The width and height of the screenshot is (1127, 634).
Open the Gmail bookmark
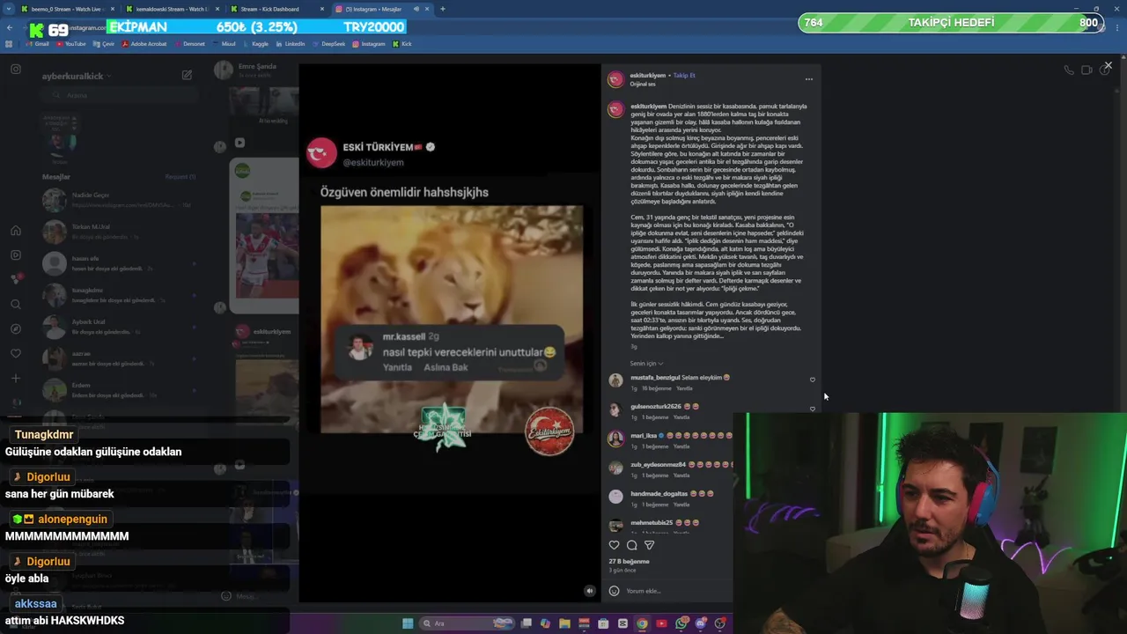[x=37, y=43]
